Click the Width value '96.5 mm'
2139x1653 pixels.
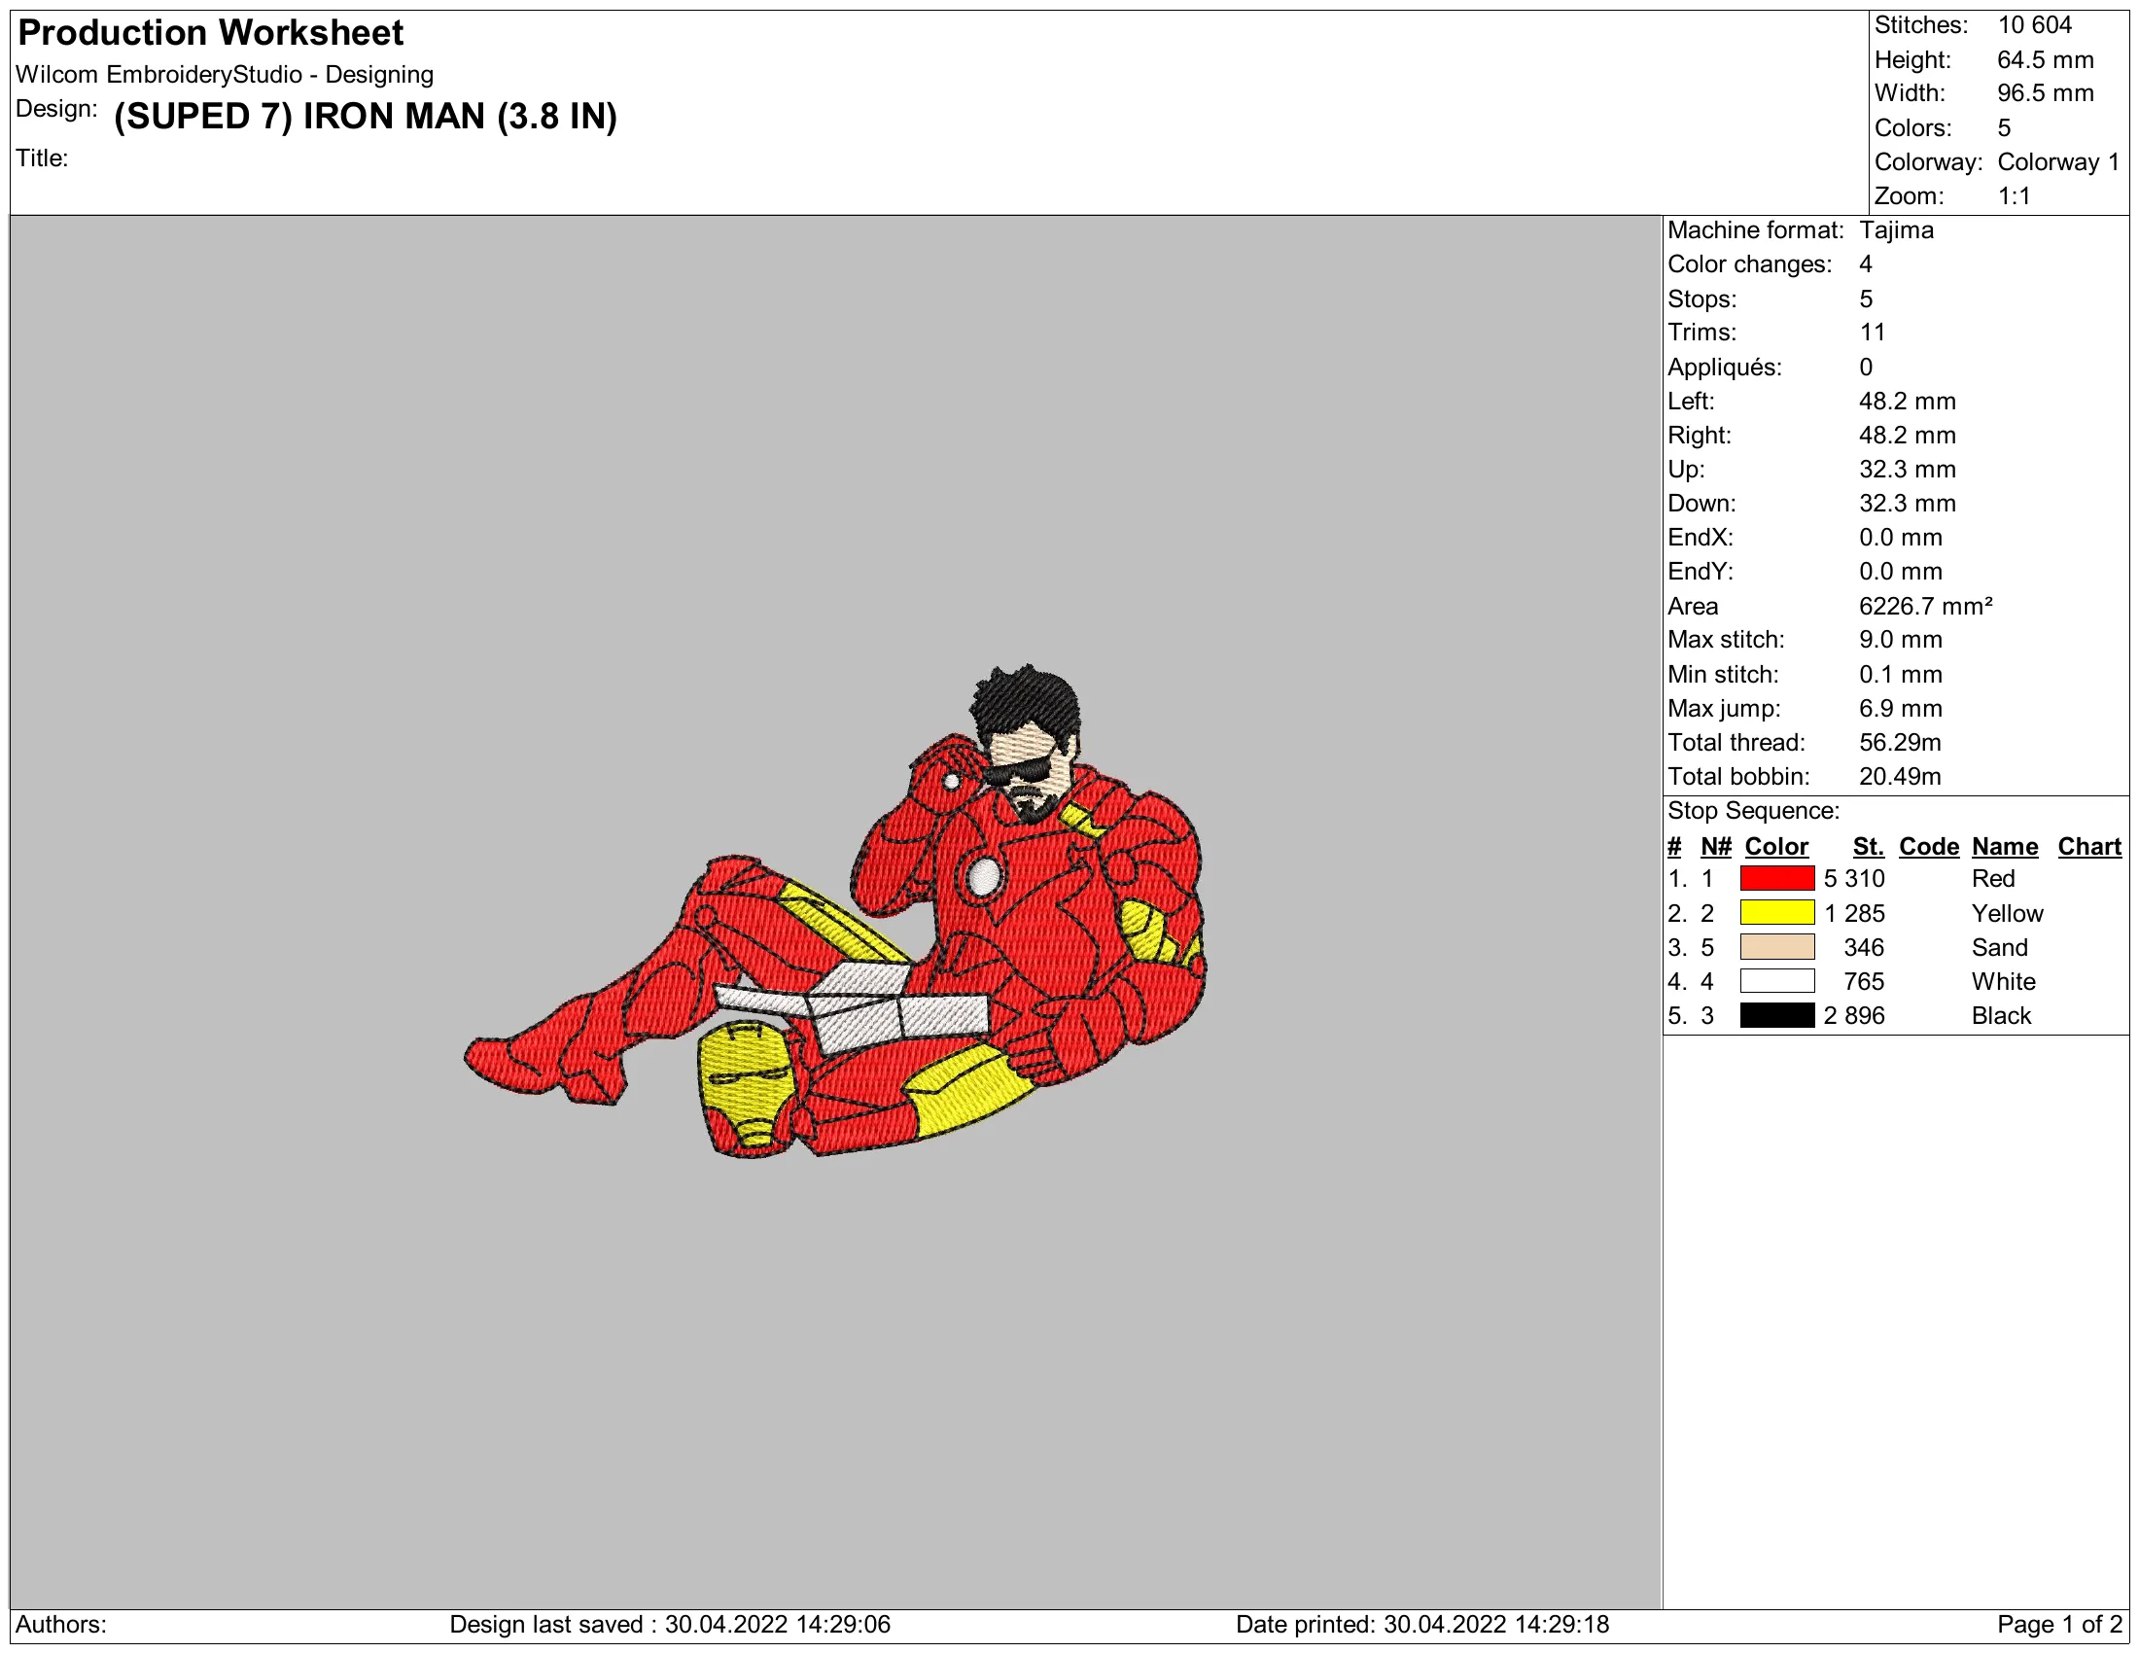(2045, 93)
